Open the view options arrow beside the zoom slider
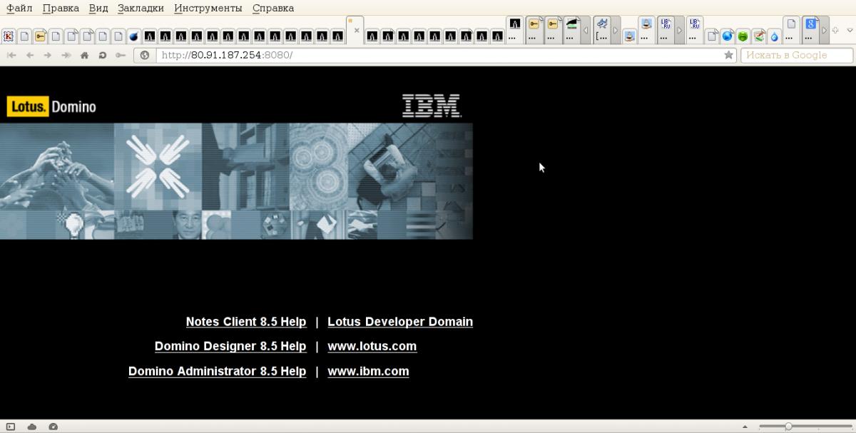 coord(745,427)
